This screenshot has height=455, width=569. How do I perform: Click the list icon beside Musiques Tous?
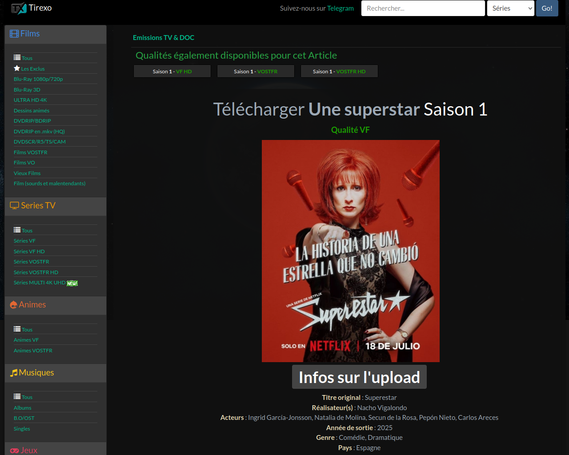tap(17, 397)
